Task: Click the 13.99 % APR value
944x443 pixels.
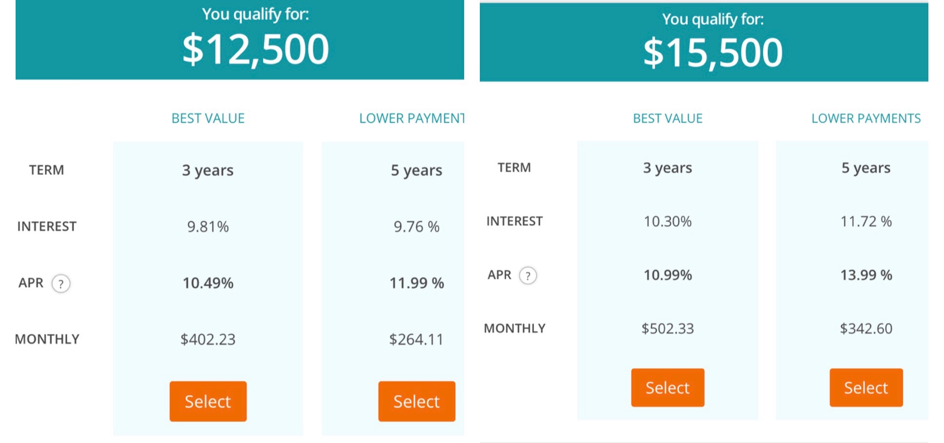Action: [x=865, y=275]
